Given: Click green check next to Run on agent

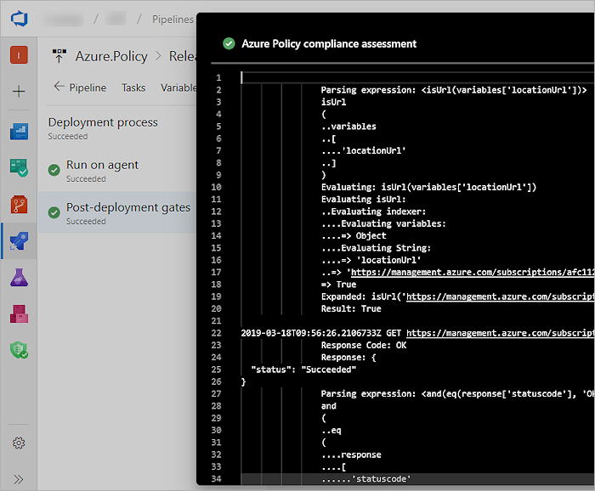Looking at the screenshot, I should pos(54,170).
